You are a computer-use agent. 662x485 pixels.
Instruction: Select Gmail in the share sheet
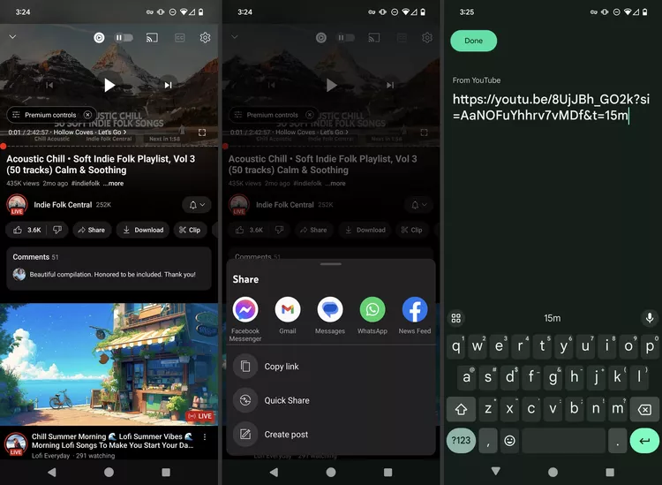click(x=288, y=310)
